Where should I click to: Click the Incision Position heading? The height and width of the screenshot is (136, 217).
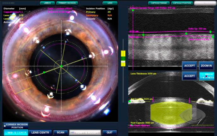click(x=96, y=9)
